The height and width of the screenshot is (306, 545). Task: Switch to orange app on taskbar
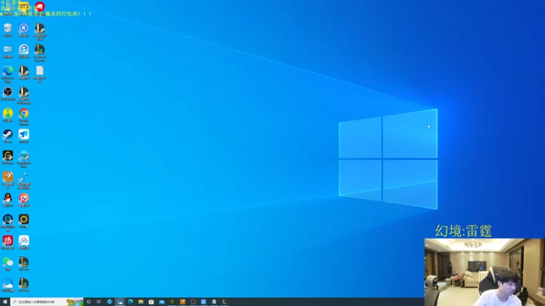[x=183, y=302]
